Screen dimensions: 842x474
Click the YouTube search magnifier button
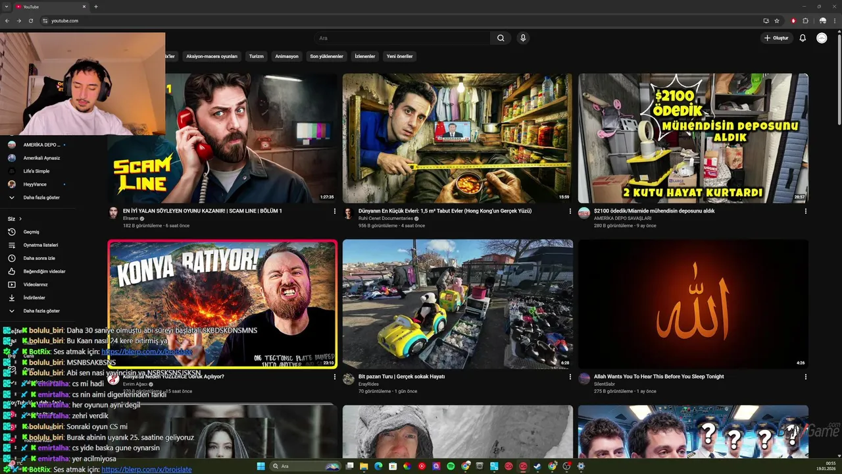(501, 38)
